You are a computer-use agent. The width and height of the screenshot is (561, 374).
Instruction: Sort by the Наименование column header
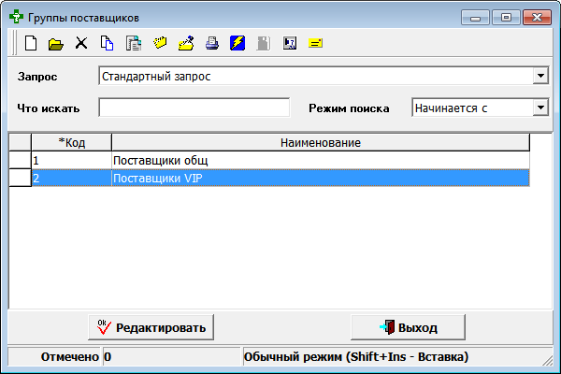[x=321, y=142]
